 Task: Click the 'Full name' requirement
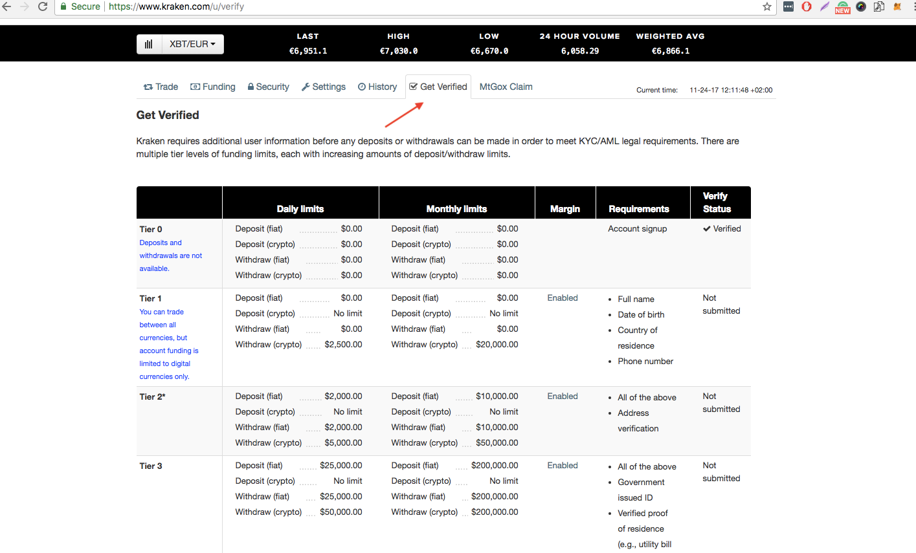coord(636,299)
